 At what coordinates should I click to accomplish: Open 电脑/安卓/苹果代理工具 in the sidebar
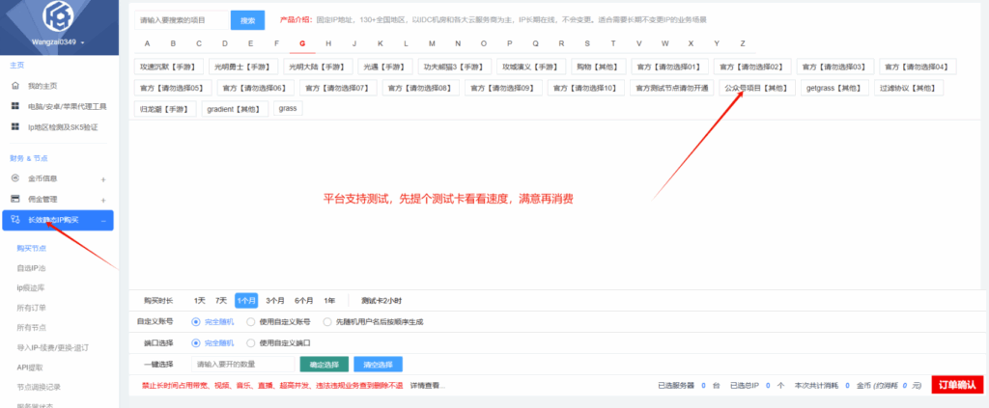tap(59, 106)
